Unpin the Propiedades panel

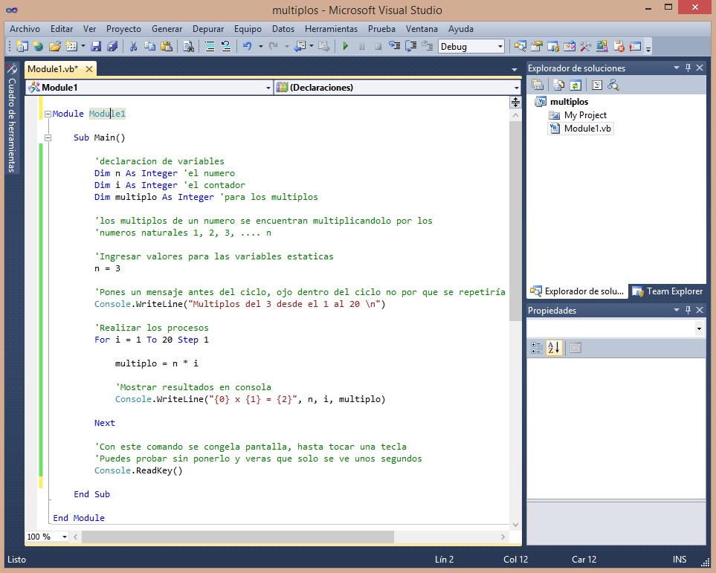pos(687,310)
